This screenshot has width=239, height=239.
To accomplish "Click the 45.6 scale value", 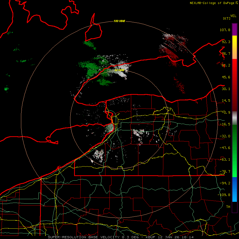I will pos(226,77).
